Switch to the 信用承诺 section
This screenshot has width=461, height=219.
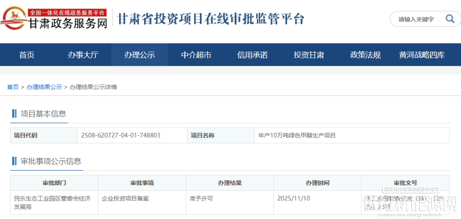(252, 55)
